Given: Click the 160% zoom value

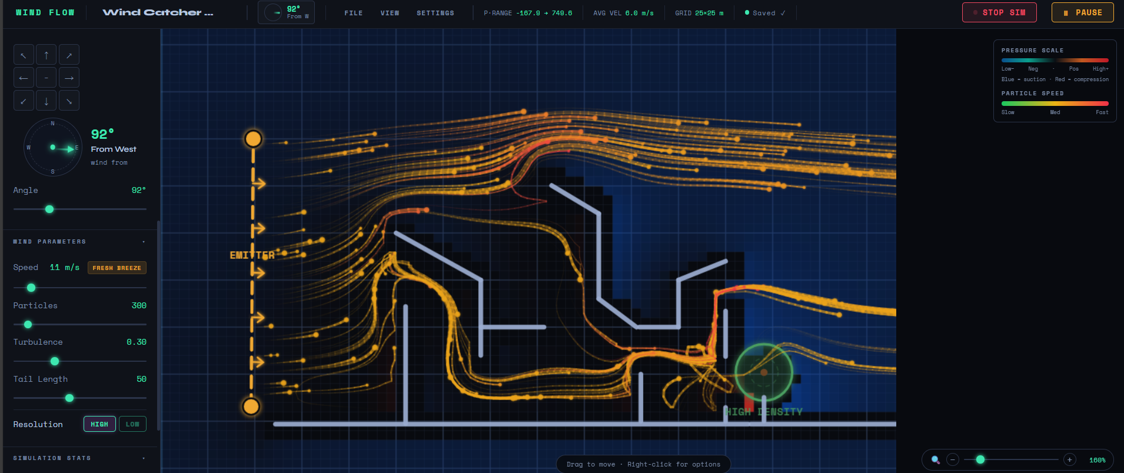Looking at the screenshot, I should coord(1097,460).
